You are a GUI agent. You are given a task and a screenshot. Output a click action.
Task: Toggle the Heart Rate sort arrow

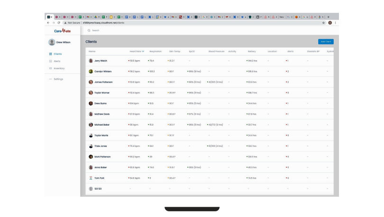point(143,51)
